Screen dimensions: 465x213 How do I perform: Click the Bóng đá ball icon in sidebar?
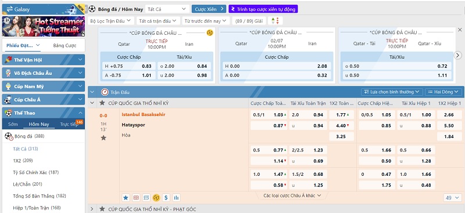tap(9, 136)
